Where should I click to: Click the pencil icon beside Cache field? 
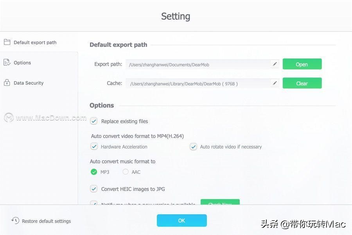[275, 83]
